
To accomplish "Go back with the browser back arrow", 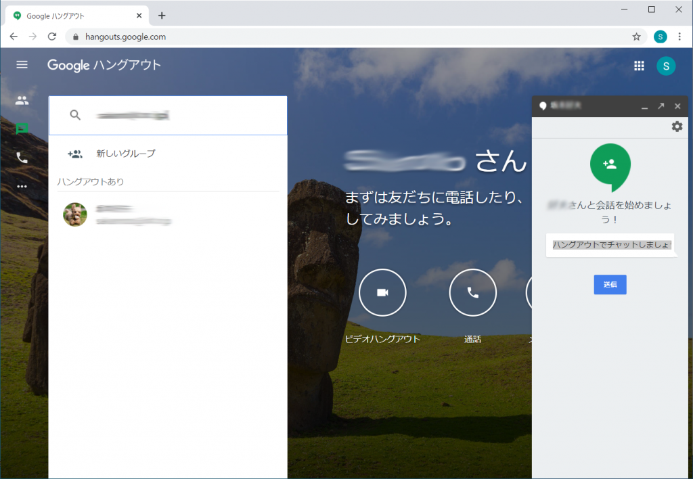I will 14,37.
